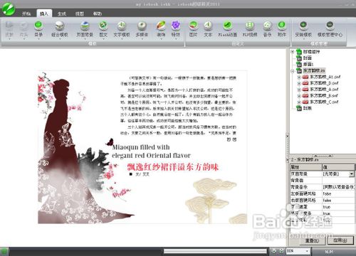Select 东方韵味_C.swf in the tree
Screen dimensions: 356x256
[x=324, y=102]
